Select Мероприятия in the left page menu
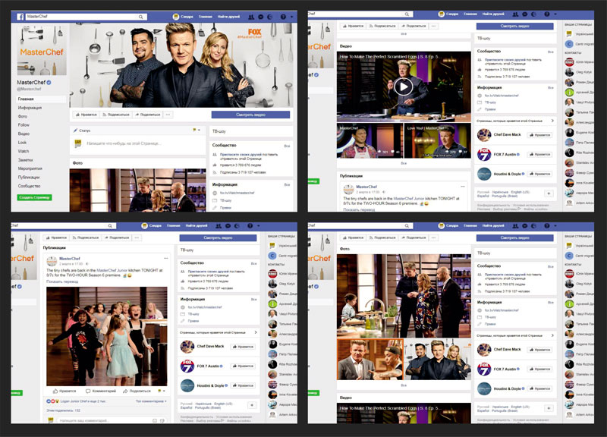The height and width of the screenshot is (437, 607). [30, 168]
